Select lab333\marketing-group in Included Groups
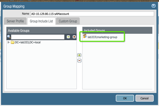Viewport: 159px width, 106px height. click(x=102, y=37)
